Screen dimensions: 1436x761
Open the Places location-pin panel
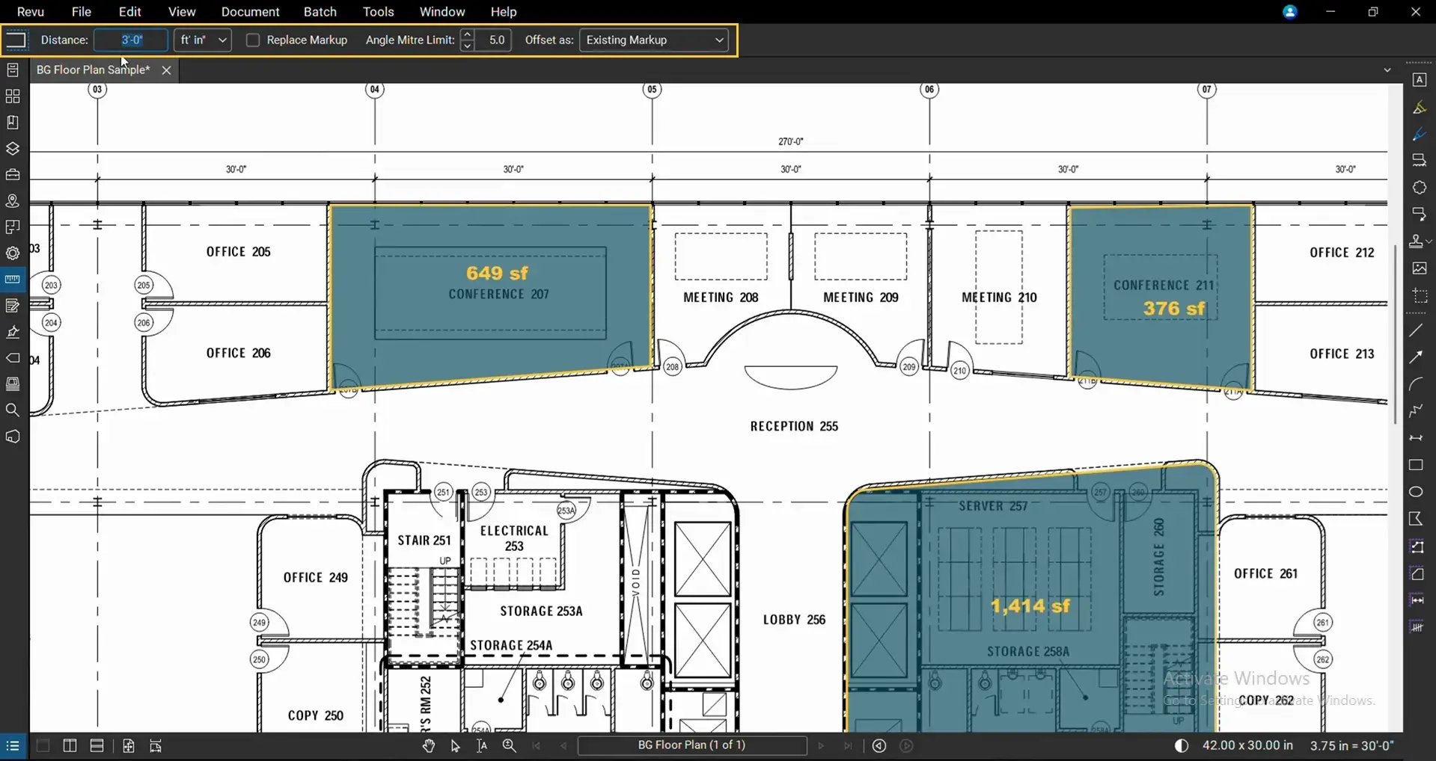click(x=13, y=201)
